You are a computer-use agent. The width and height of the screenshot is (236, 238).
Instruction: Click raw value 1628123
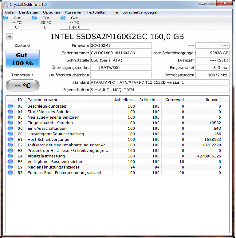(212, 139)
